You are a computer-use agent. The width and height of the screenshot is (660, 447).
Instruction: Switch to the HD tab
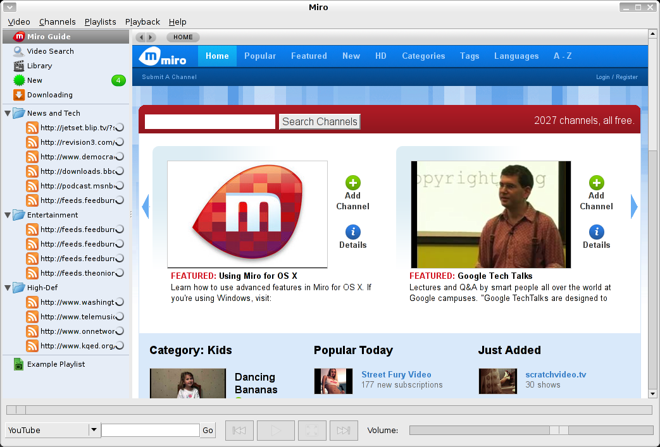(381, 56)
